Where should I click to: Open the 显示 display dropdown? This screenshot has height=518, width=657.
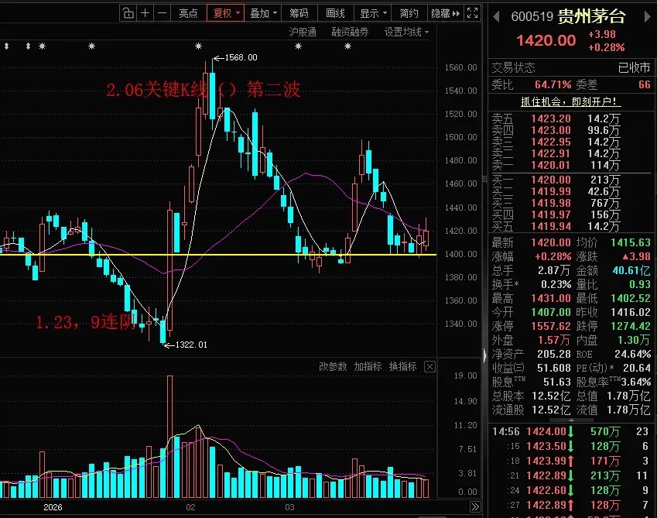[x=373, y=13]
